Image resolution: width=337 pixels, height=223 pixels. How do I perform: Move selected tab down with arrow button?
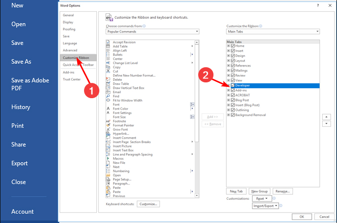pyautogui.click(x=327, y=124)
